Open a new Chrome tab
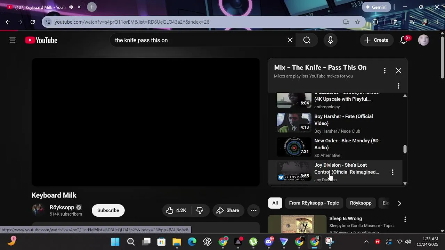This screenshot has width=445, height=250. 92,7
